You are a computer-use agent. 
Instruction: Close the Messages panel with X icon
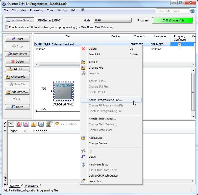pyautogui.click(x=5, y=123)
